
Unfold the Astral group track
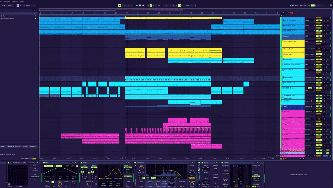click(283, 36)
